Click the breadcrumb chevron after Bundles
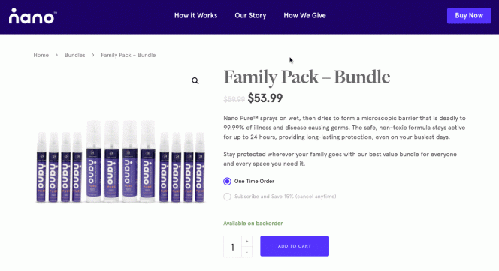The image size is (499, 271). point(93,55)
